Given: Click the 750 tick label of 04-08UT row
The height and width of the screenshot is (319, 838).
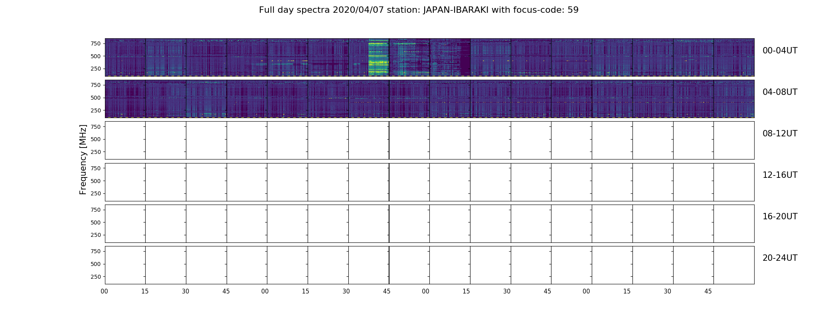Looking at the screenshot, I should tap(96, 85).
